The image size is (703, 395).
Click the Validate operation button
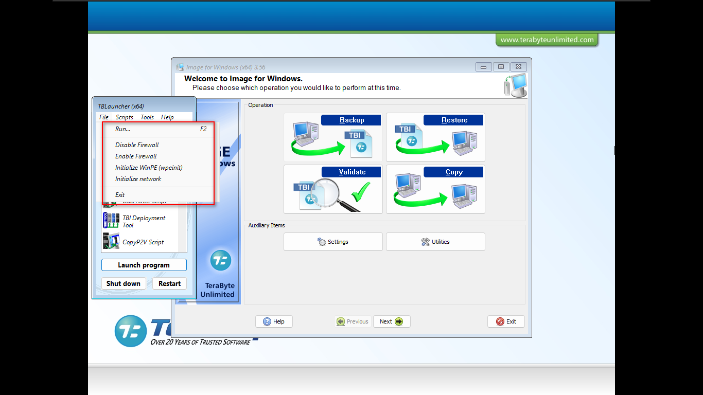pyautogui.click(x=333, y=189)
